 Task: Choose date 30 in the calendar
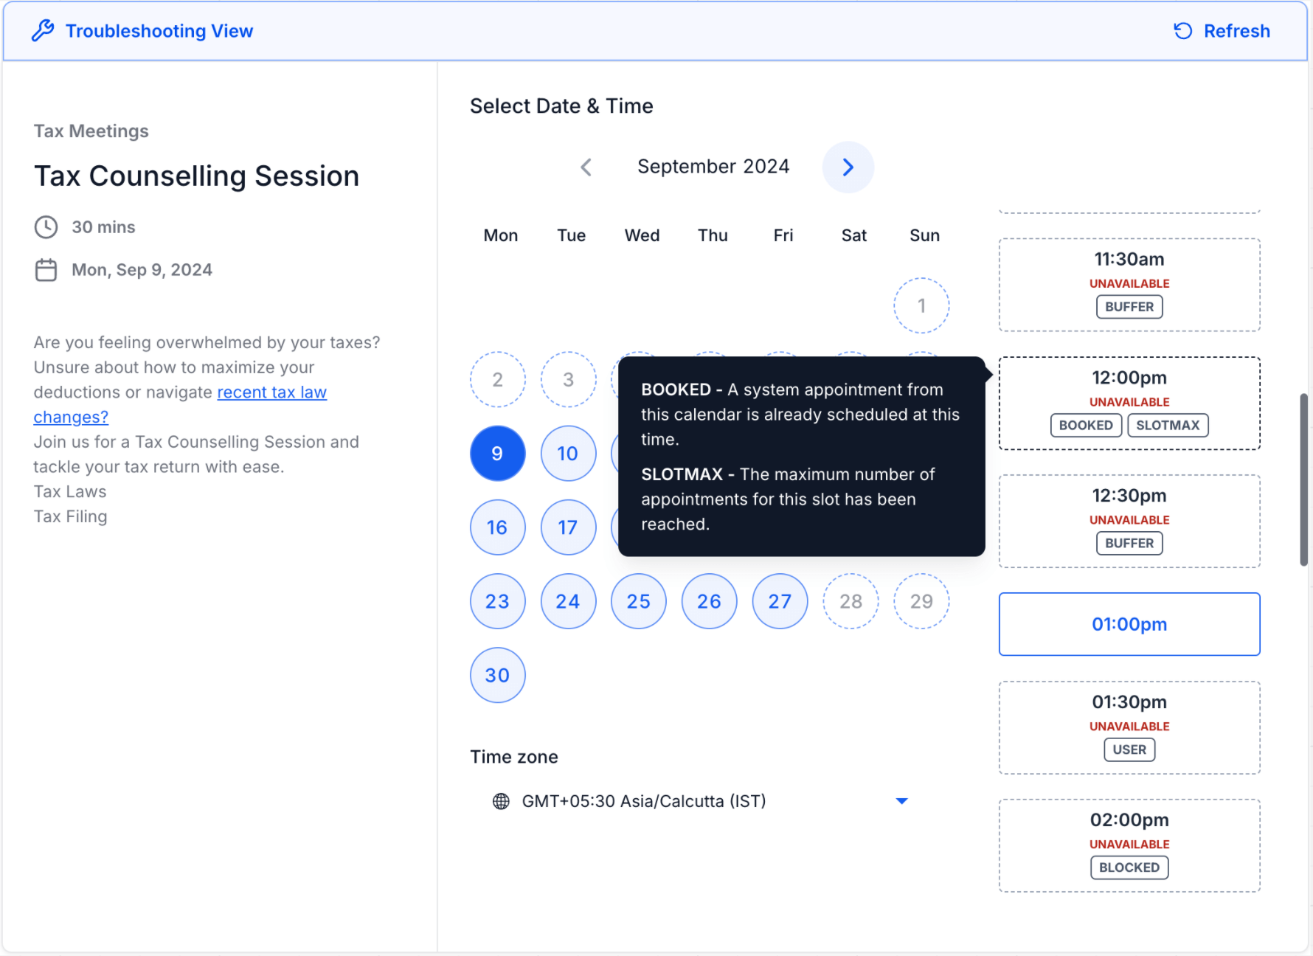[x=498, y=675]
